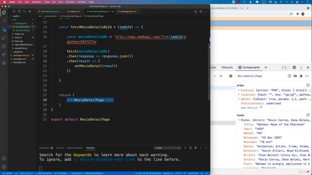Viewport: 312px width, 175px height.
Task: Open the Explorer view in activity bar
Action: tap(4, 13)
